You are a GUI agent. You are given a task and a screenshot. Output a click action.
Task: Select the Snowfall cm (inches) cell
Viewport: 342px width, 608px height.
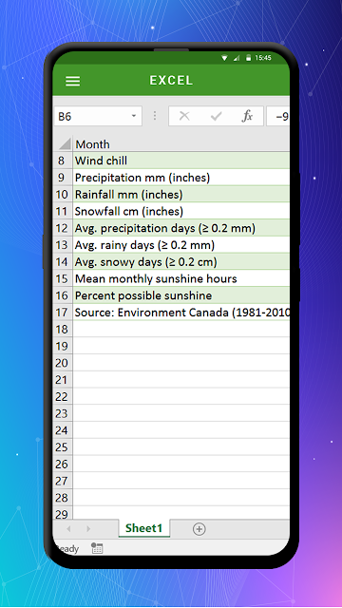(x=181, y=211)
